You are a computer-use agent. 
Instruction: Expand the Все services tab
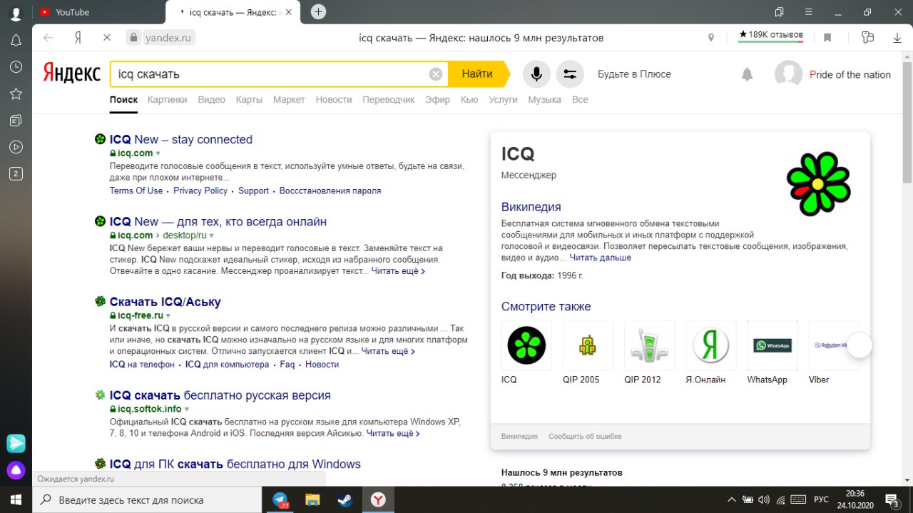coord(580,100)
